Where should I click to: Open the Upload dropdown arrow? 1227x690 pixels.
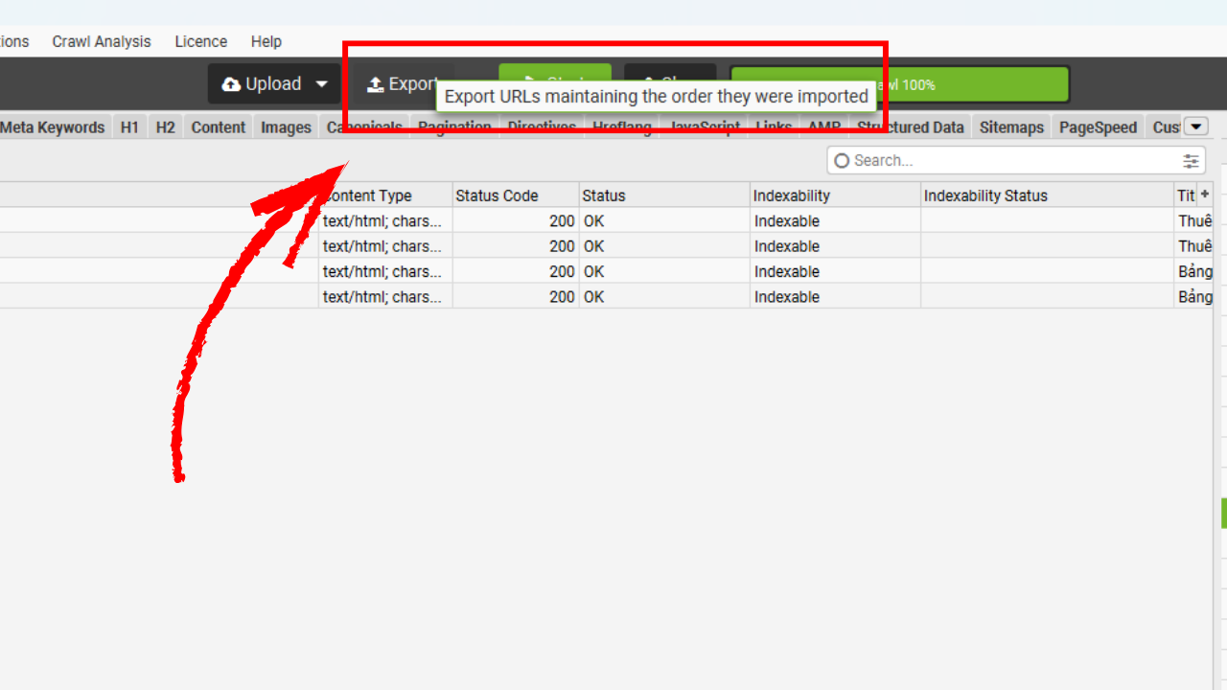(322, 84)
